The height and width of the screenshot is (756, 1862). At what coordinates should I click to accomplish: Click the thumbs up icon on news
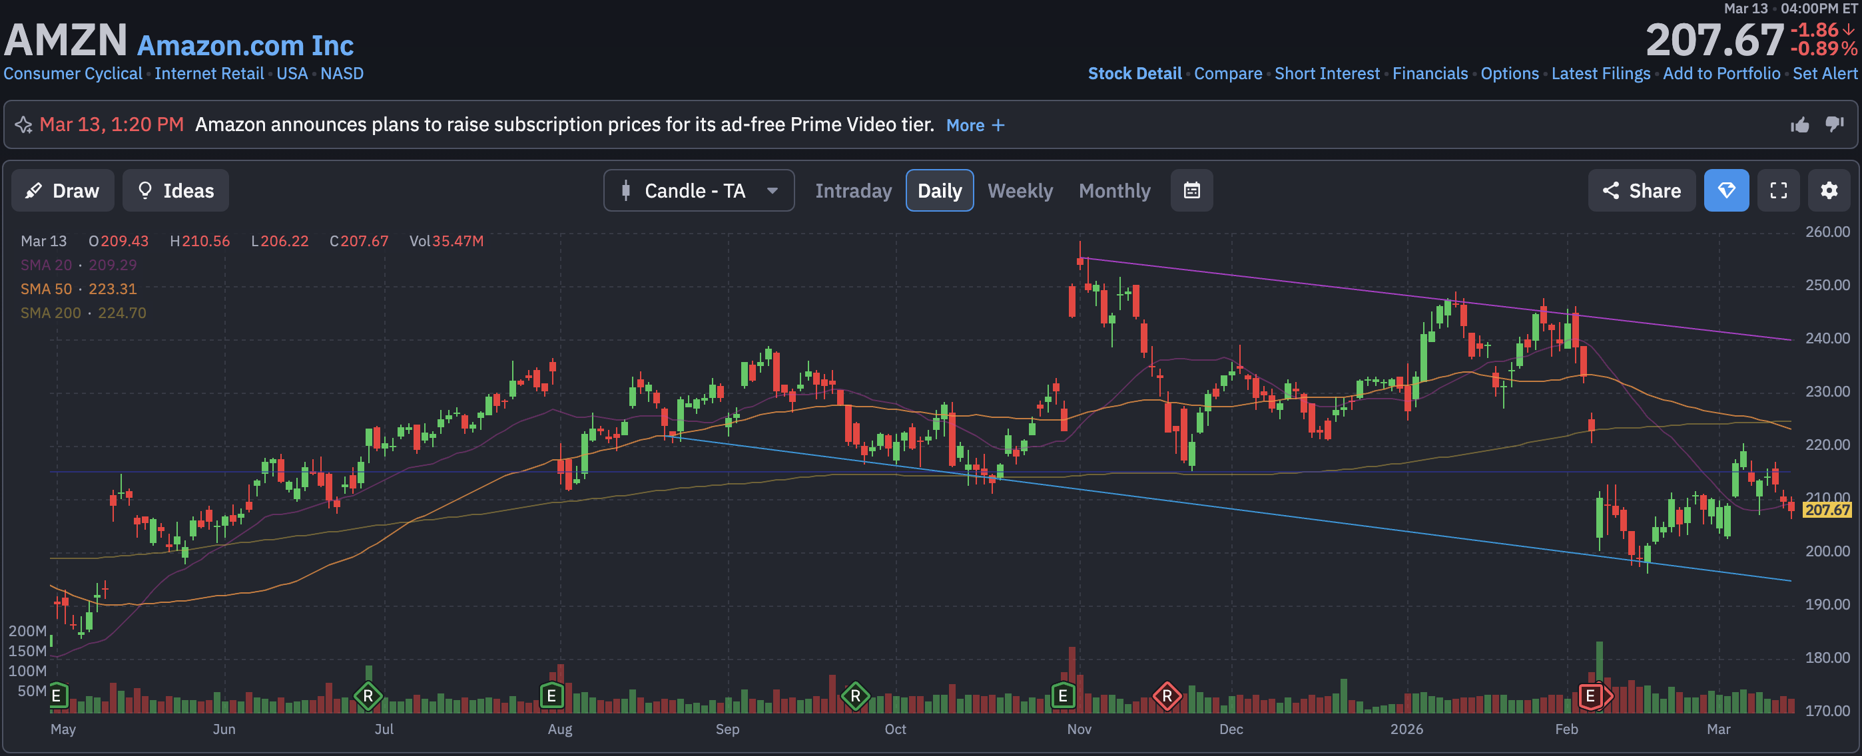click(x=1800, y=125)
